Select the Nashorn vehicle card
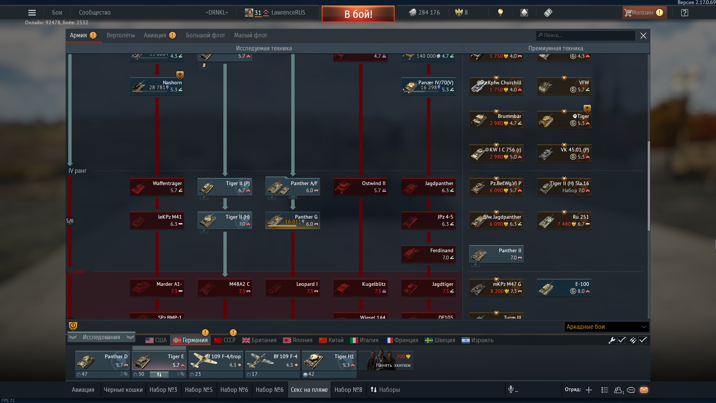This screenshot has width=716, height=403. pyautogui.click(x=157, y=86)
